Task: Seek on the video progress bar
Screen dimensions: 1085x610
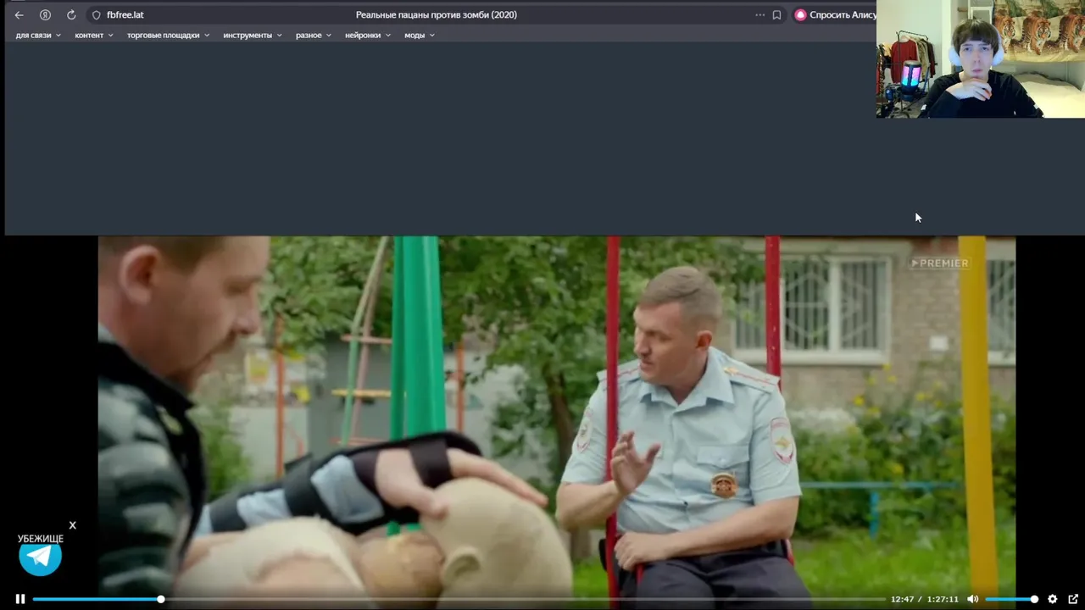Action: pyautogui.click(x=459, y=599)
